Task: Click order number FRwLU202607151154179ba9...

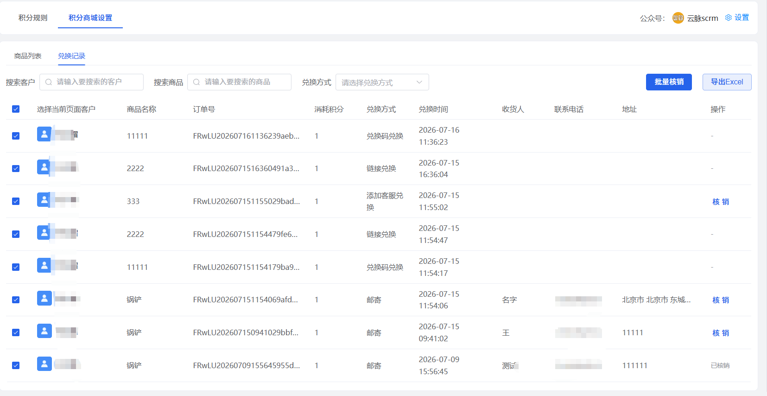Action: click(246, 267)
